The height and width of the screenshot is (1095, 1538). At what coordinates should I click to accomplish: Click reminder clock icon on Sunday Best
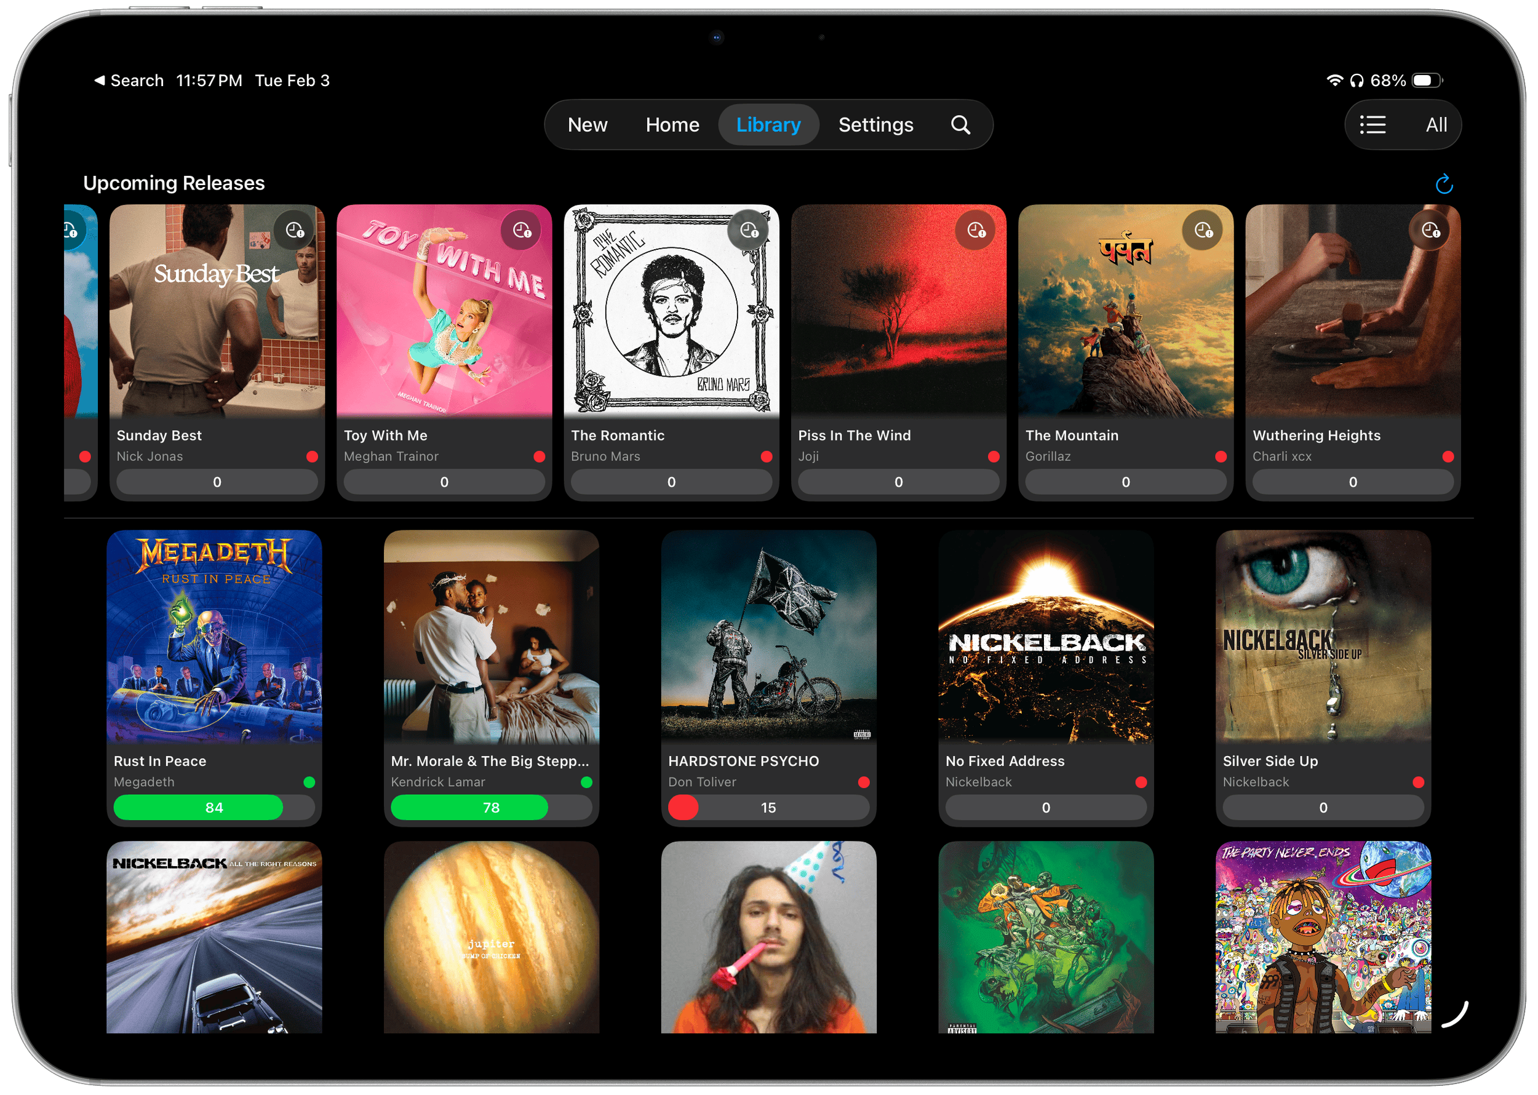click(295, 231)
